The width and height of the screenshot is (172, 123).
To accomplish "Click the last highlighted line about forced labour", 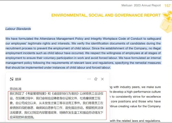I will pos(58,68).
